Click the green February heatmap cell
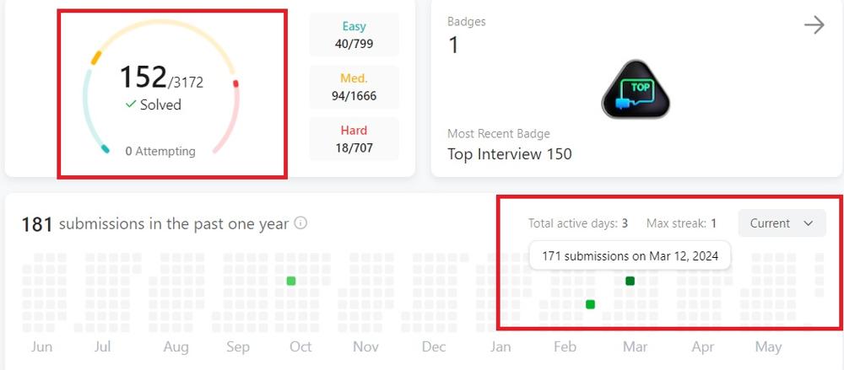 pyautogui.click(x=590, y=304)
